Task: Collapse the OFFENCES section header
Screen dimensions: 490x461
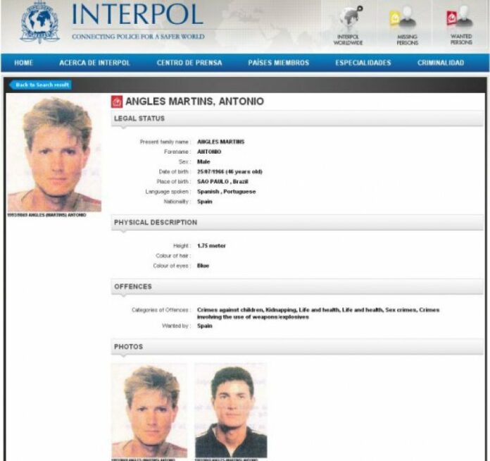Action: pyautogui.click(x=297, y=287)
